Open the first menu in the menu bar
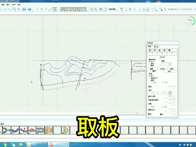196x147 pixels. click(x=3, y=5)
